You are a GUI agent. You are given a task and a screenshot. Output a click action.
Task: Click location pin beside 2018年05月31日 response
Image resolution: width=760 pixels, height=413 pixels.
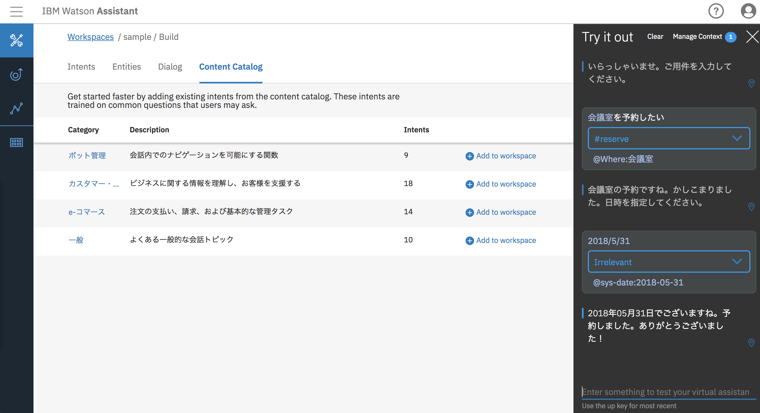click(751, 343)
